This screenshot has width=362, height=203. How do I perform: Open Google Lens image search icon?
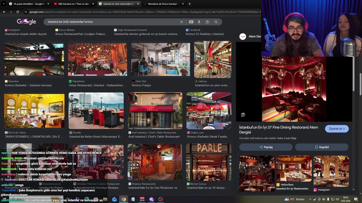(207, 22)
